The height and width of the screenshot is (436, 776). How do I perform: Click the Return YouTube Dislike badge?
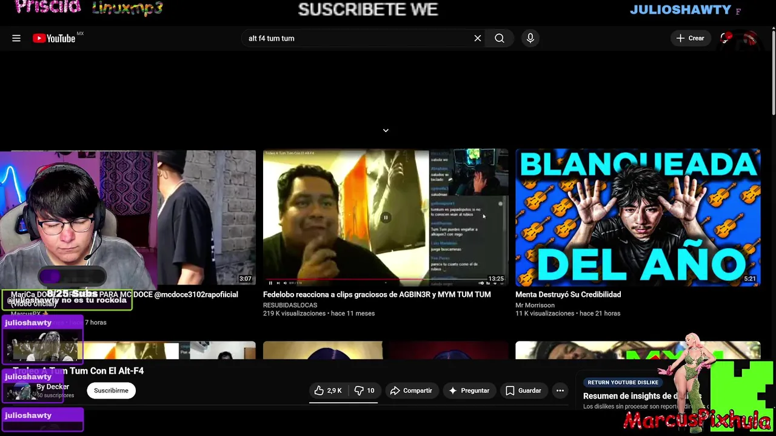623,382
